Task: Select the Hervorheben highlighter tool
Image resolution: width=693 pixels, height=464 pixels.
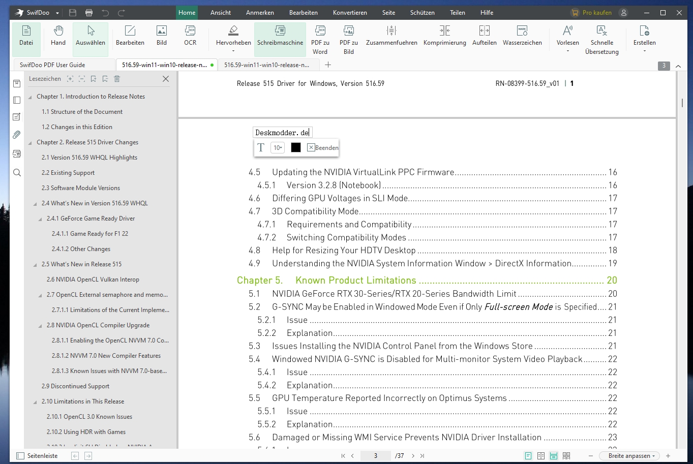Action: tap(233, 39)
